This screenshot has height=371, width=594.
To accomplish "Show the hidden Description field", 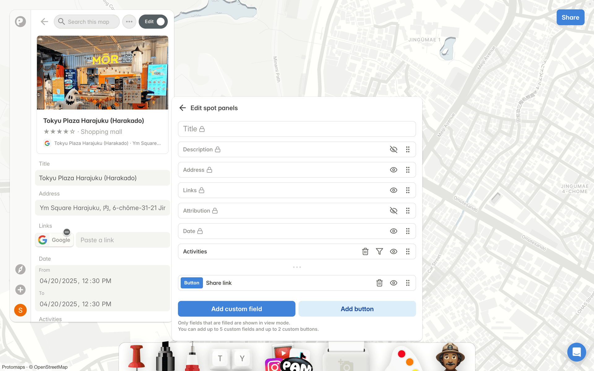I will [394, 149].
